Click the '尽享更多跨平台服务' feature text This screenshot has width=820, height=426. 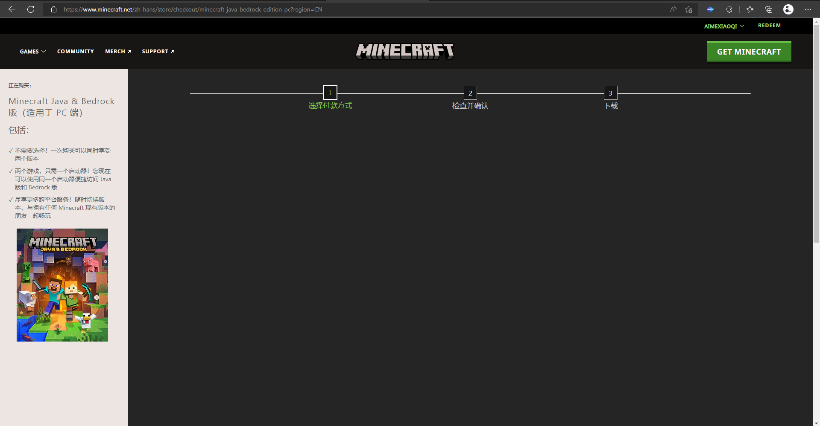point(65,208)
